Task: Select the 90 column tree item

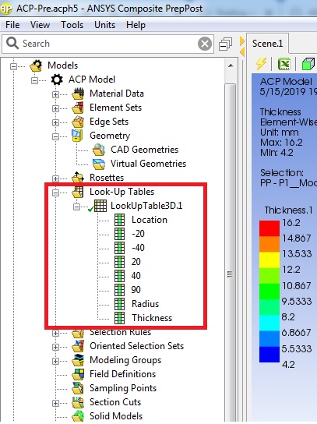Action: 136,290
